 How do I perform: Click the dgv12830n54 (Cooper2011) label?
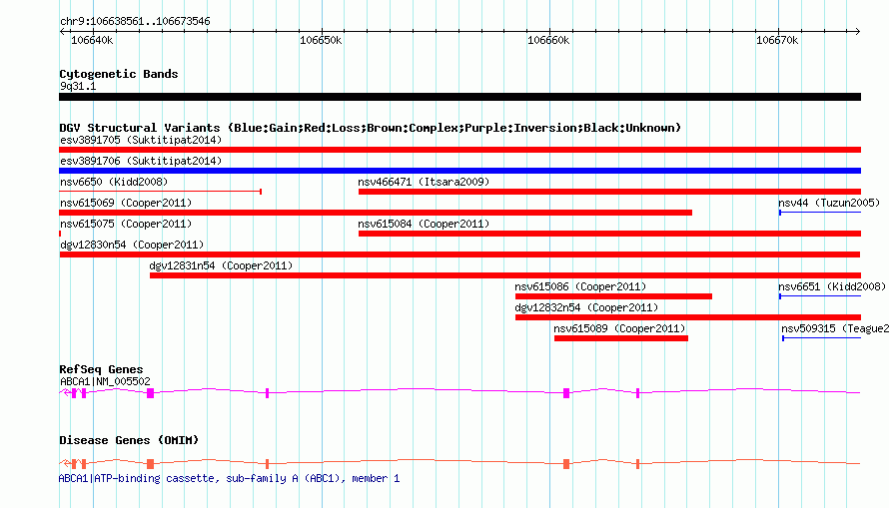[x=132, y=245]
